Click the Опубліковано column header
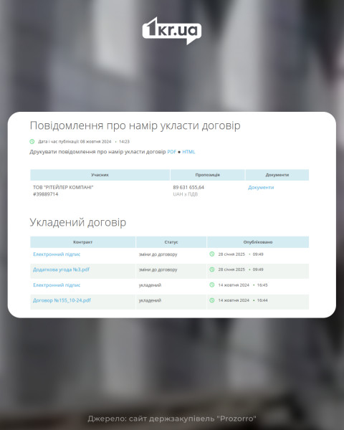 pyautogui.click(x=258, y=242)
